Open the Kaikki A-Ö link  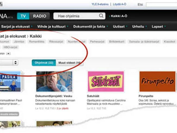[x=119, y=16]
